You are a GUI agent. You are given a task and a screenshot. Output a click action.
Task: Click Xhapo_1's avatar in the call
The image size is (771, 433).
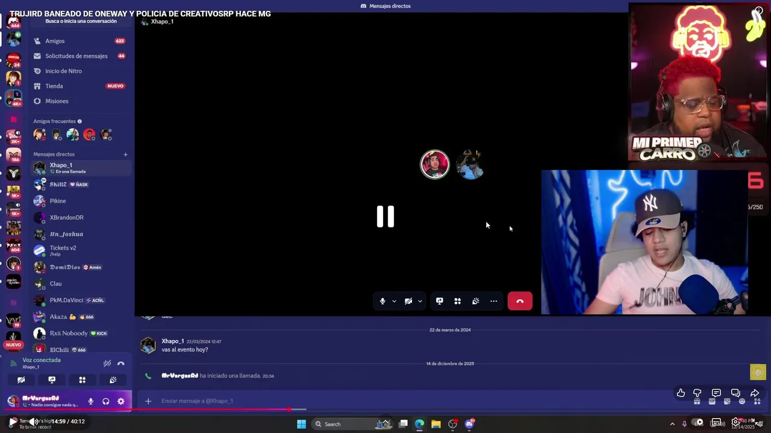click(470, 164)
